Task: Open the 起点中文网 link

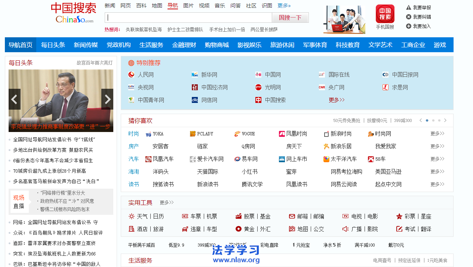Action: coord(388,184)
